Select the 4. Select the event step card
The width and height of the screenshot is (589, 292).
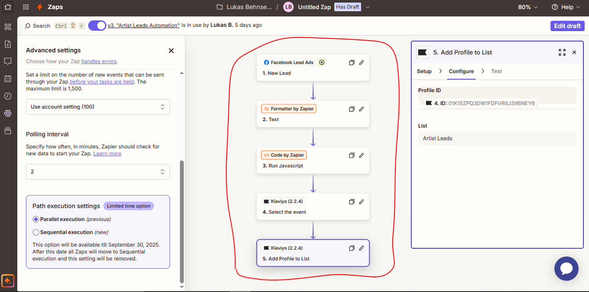[313, 206]
